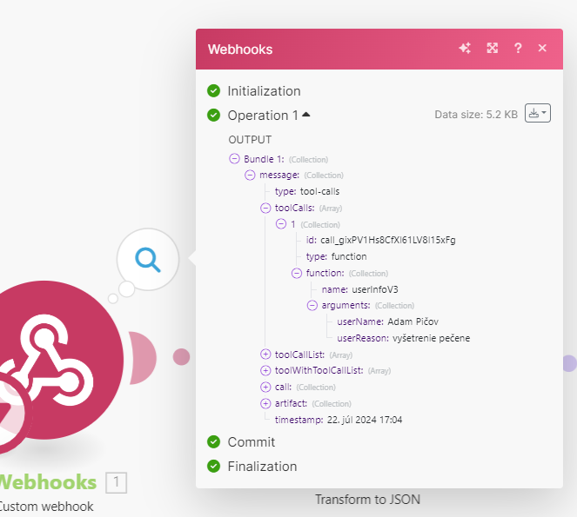Viewport: 577px width, 517px height.
Task: Click the userName value Adam Pičov
Action: 413,321
